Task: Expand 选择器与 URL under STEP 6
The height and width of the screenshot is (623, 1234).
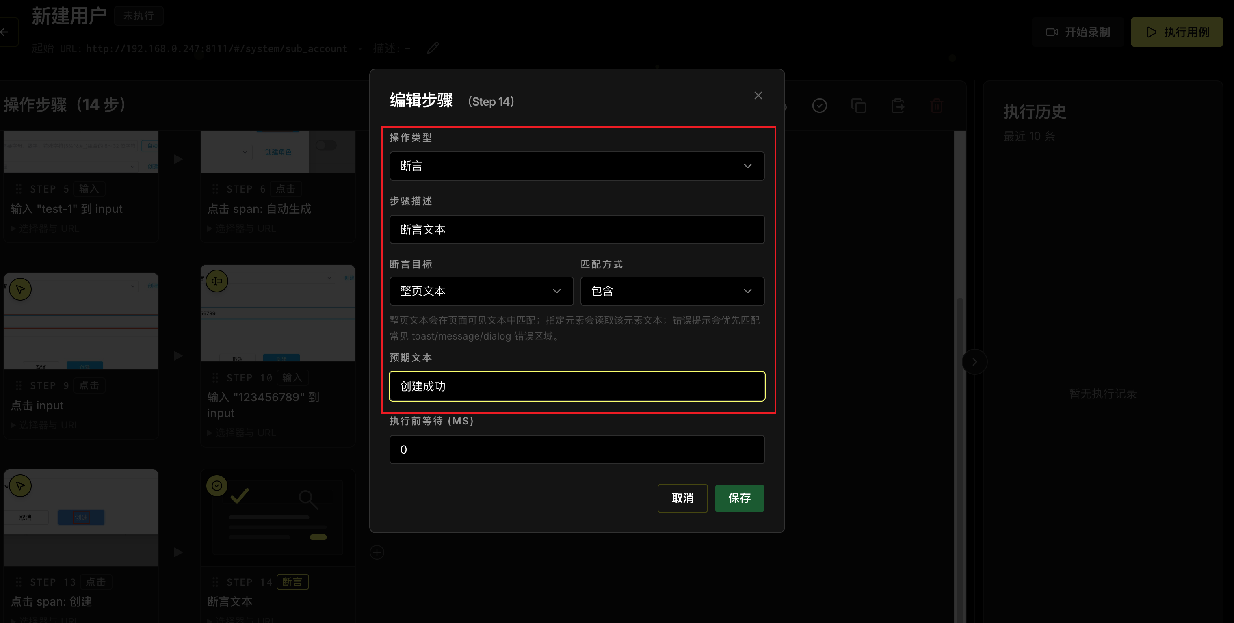Action: coord(241,228)
